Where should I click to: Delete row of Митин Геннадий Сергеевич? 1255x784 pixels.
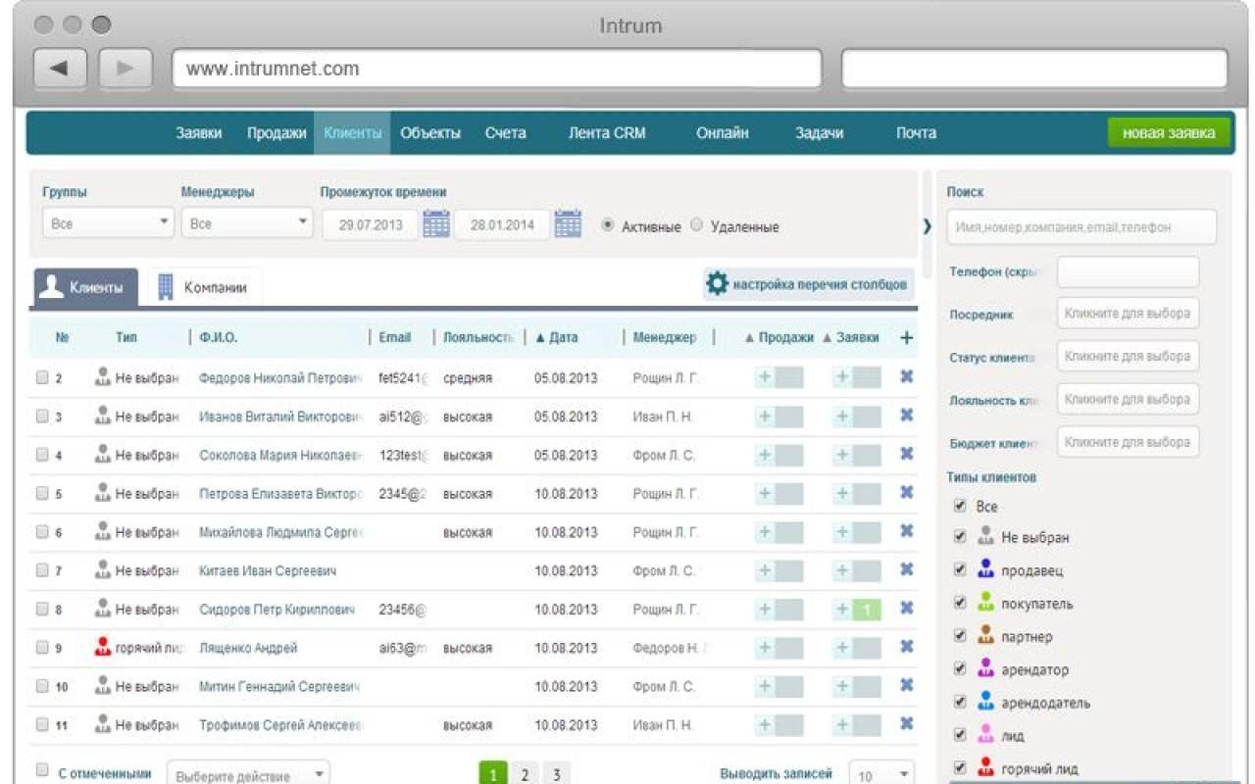(x=907, y=686)
